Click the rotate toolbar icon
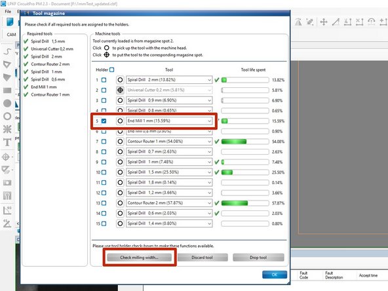The height and width of the screenshot is (291, 388). tap(371, 22)
